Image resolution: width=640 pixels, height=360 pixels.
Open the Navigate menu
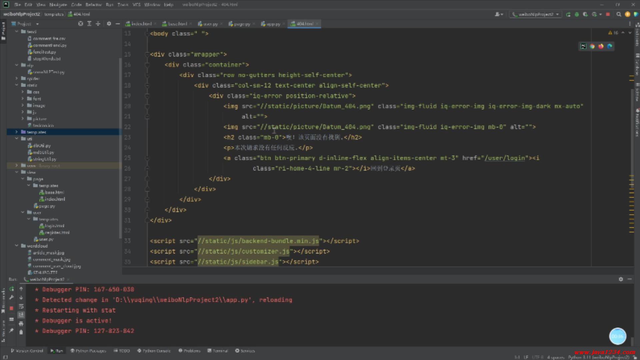pos(58,5)
